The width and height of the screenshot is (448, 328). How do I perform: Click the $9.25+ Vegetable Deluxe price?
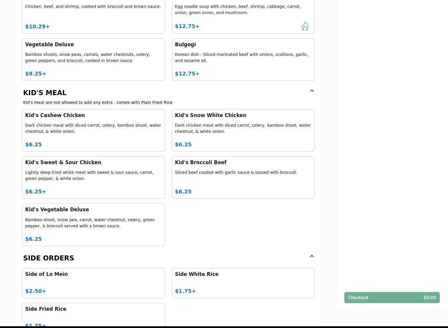click(x=36, y=74)
